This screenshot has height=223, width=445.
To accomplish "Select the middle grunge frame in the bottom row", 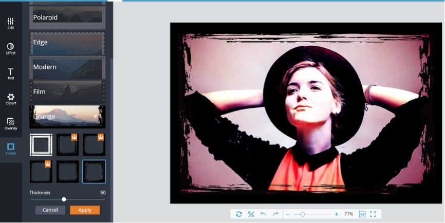I will tap(67, 172).
